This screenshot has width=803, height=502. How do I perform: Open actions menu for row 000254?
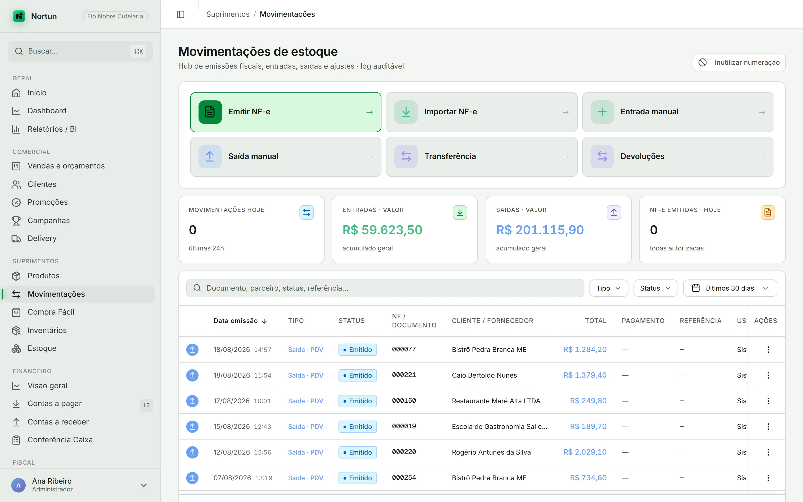pyautogui.click(x=768, y=478)
